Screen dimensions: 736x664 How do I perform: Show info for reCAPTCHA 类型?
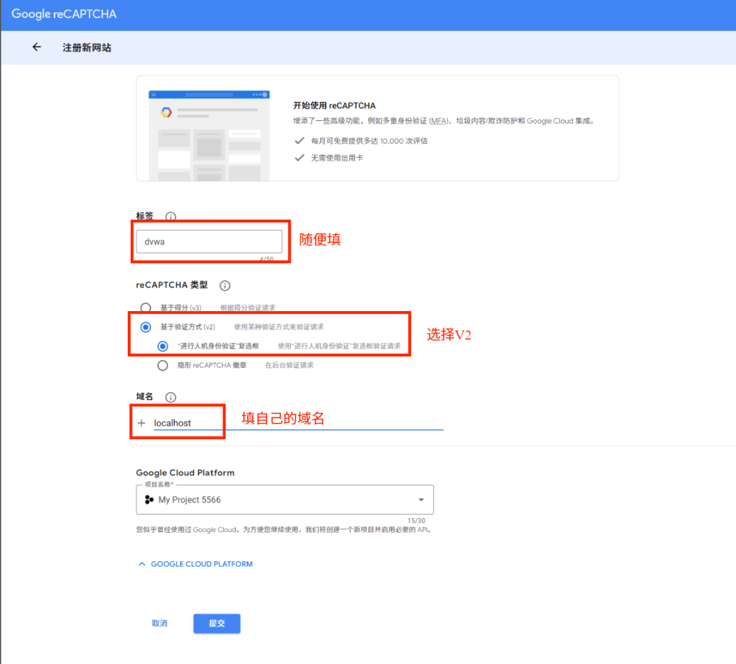tap(225, 285)
